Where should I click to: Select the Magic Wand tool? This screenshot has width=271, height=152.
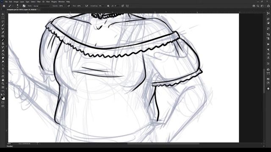point(3,25)
